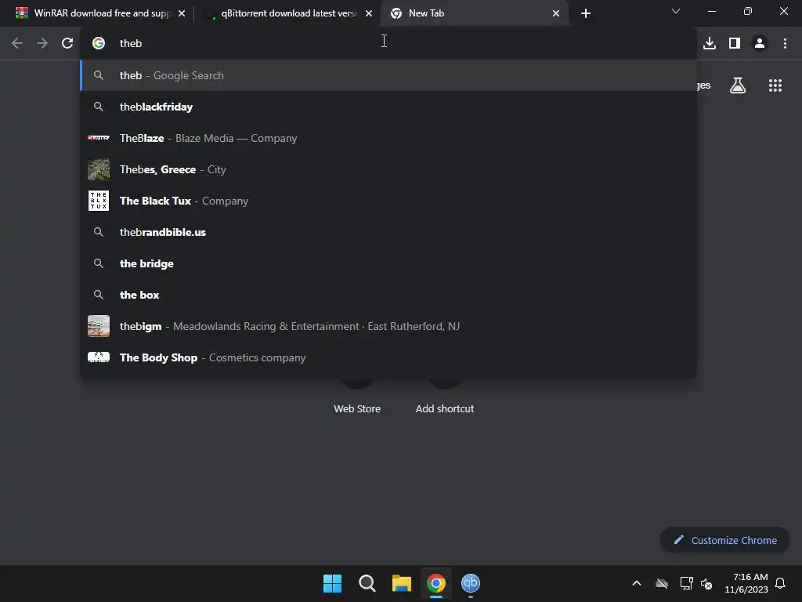802x602 pixels.
Task: Click the Google logo in address bar
Action: (99, 43)
